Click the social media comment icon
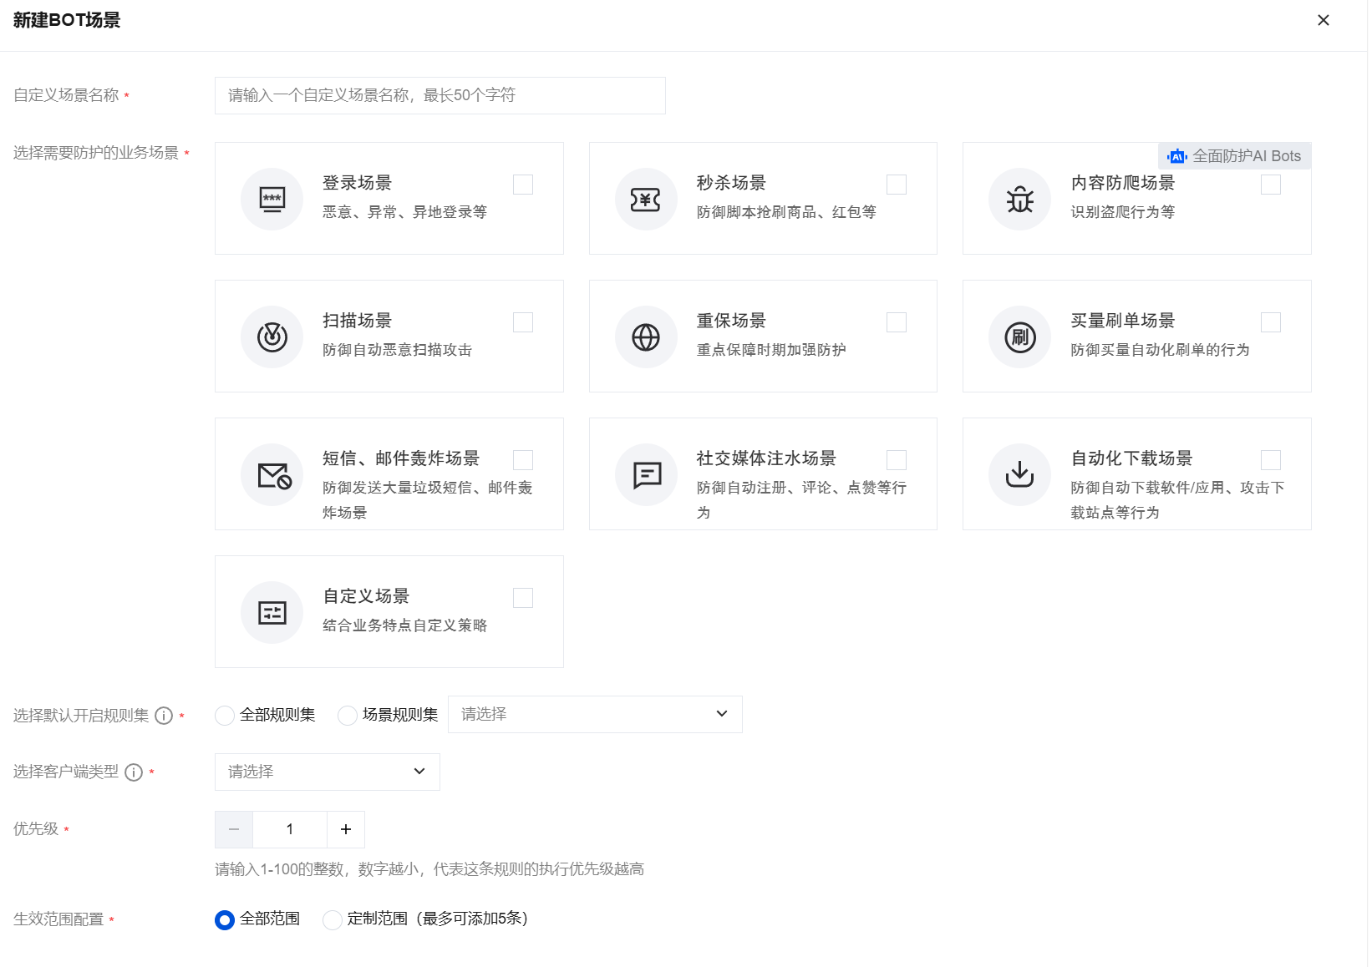The width and height of the screenshot is (1372, 967). pos(646,475)
